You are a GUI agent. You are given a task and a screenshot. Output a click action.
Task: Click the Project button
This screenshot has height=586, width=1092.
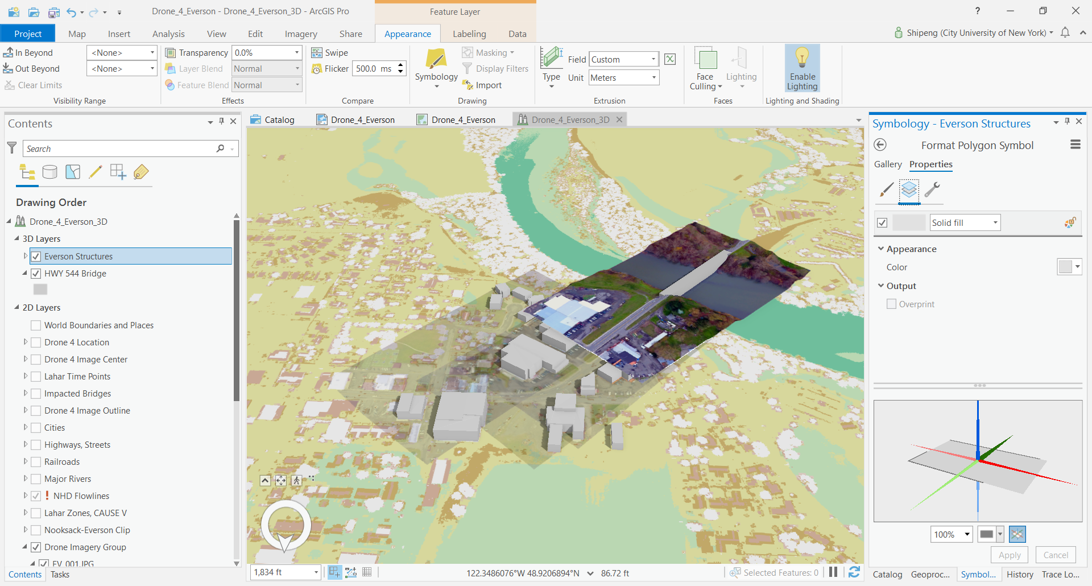[28, 34]
